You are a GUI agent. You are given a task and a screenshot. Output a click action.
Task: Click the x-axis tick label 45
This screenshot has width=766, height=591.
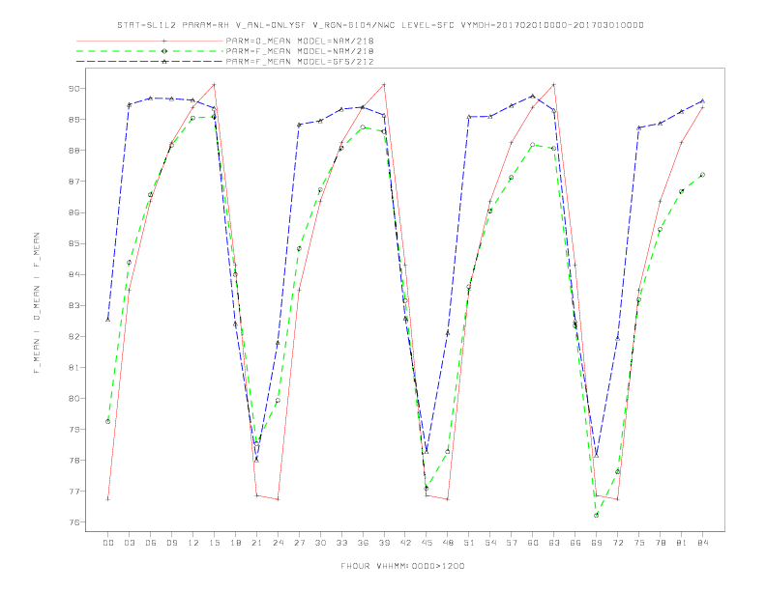427,543
